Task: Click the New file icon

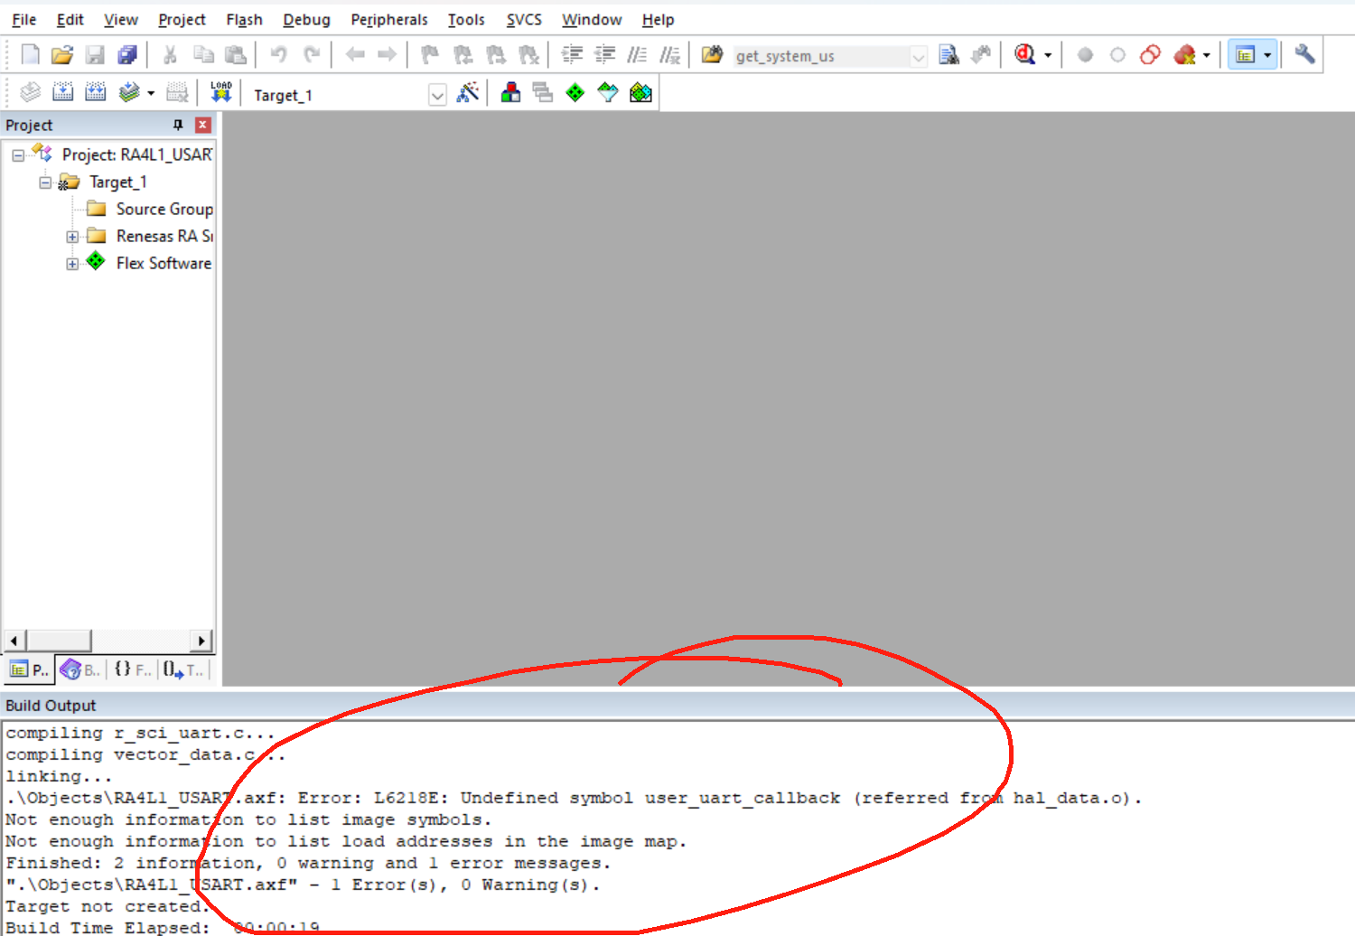Action: click(x=30, y=55)
